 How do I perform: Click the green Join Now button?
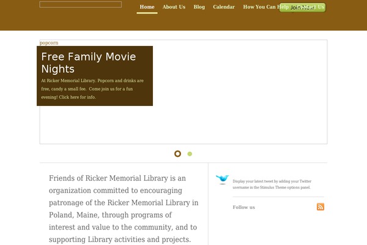(302, 7)
